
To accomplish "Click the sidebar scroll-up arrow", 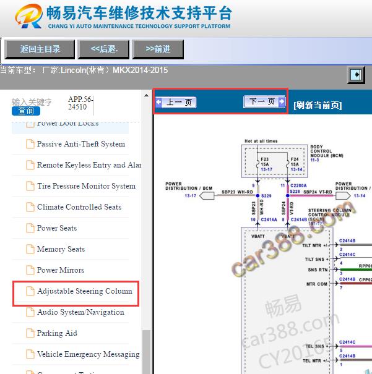I will click(146, 96).
